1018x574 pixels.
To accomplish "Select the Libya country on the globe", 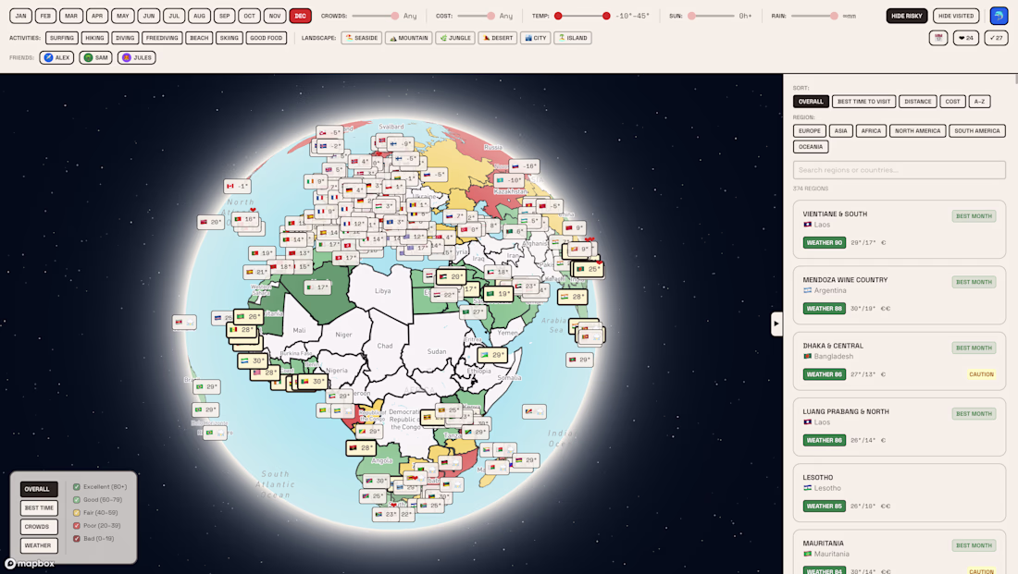I will point(383,290).
